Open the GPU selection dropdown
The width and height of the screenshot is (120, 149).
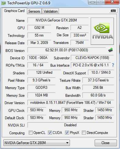click(37, 143)
